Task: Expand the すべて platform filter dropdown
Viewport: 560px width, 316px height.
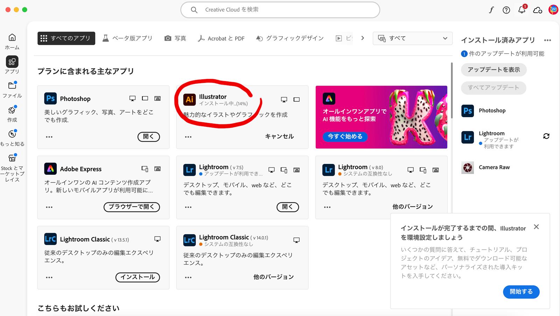Action: tap(412, 38)
